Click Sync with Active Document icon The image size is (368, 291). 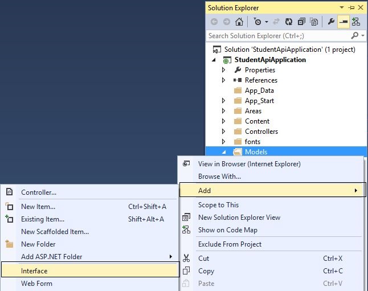(x=276, y=22)
